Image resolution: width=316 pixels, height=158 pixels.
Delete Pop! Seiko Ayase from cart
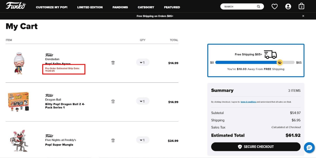pyautogui.click(x=113, y=63)
